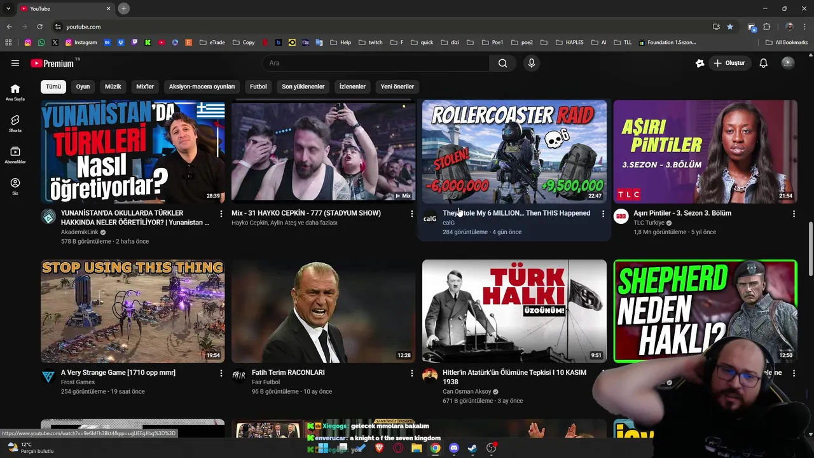
Task: Open the notifications bell
Action: [763, 63]
